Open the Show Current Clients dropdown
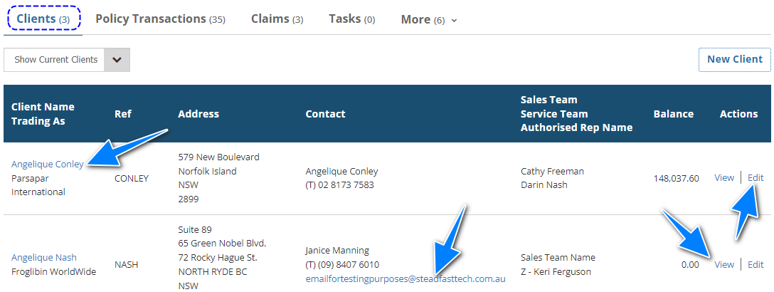 coord(67,60)
